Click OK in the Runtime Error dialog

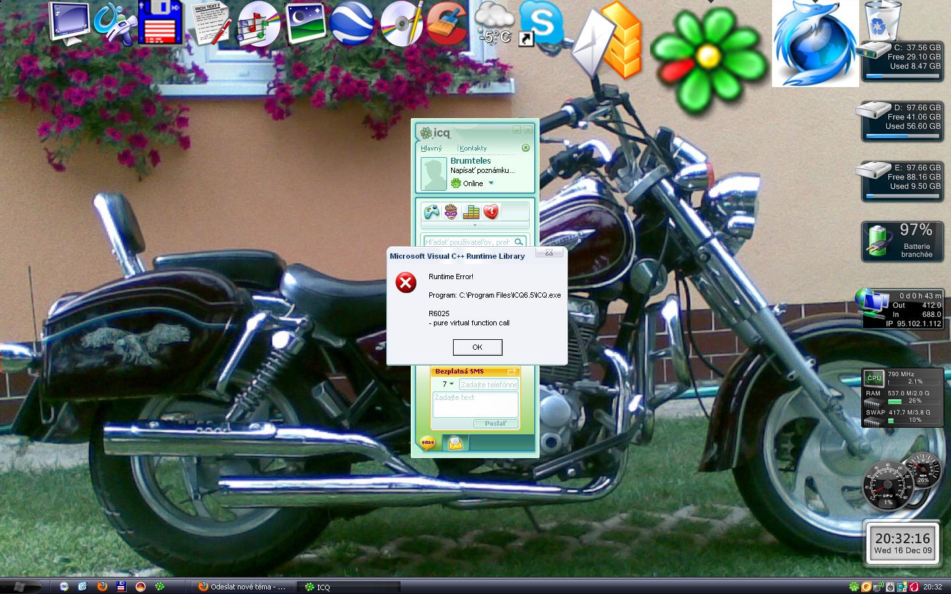pyautogui.click(x=477, y=347)
